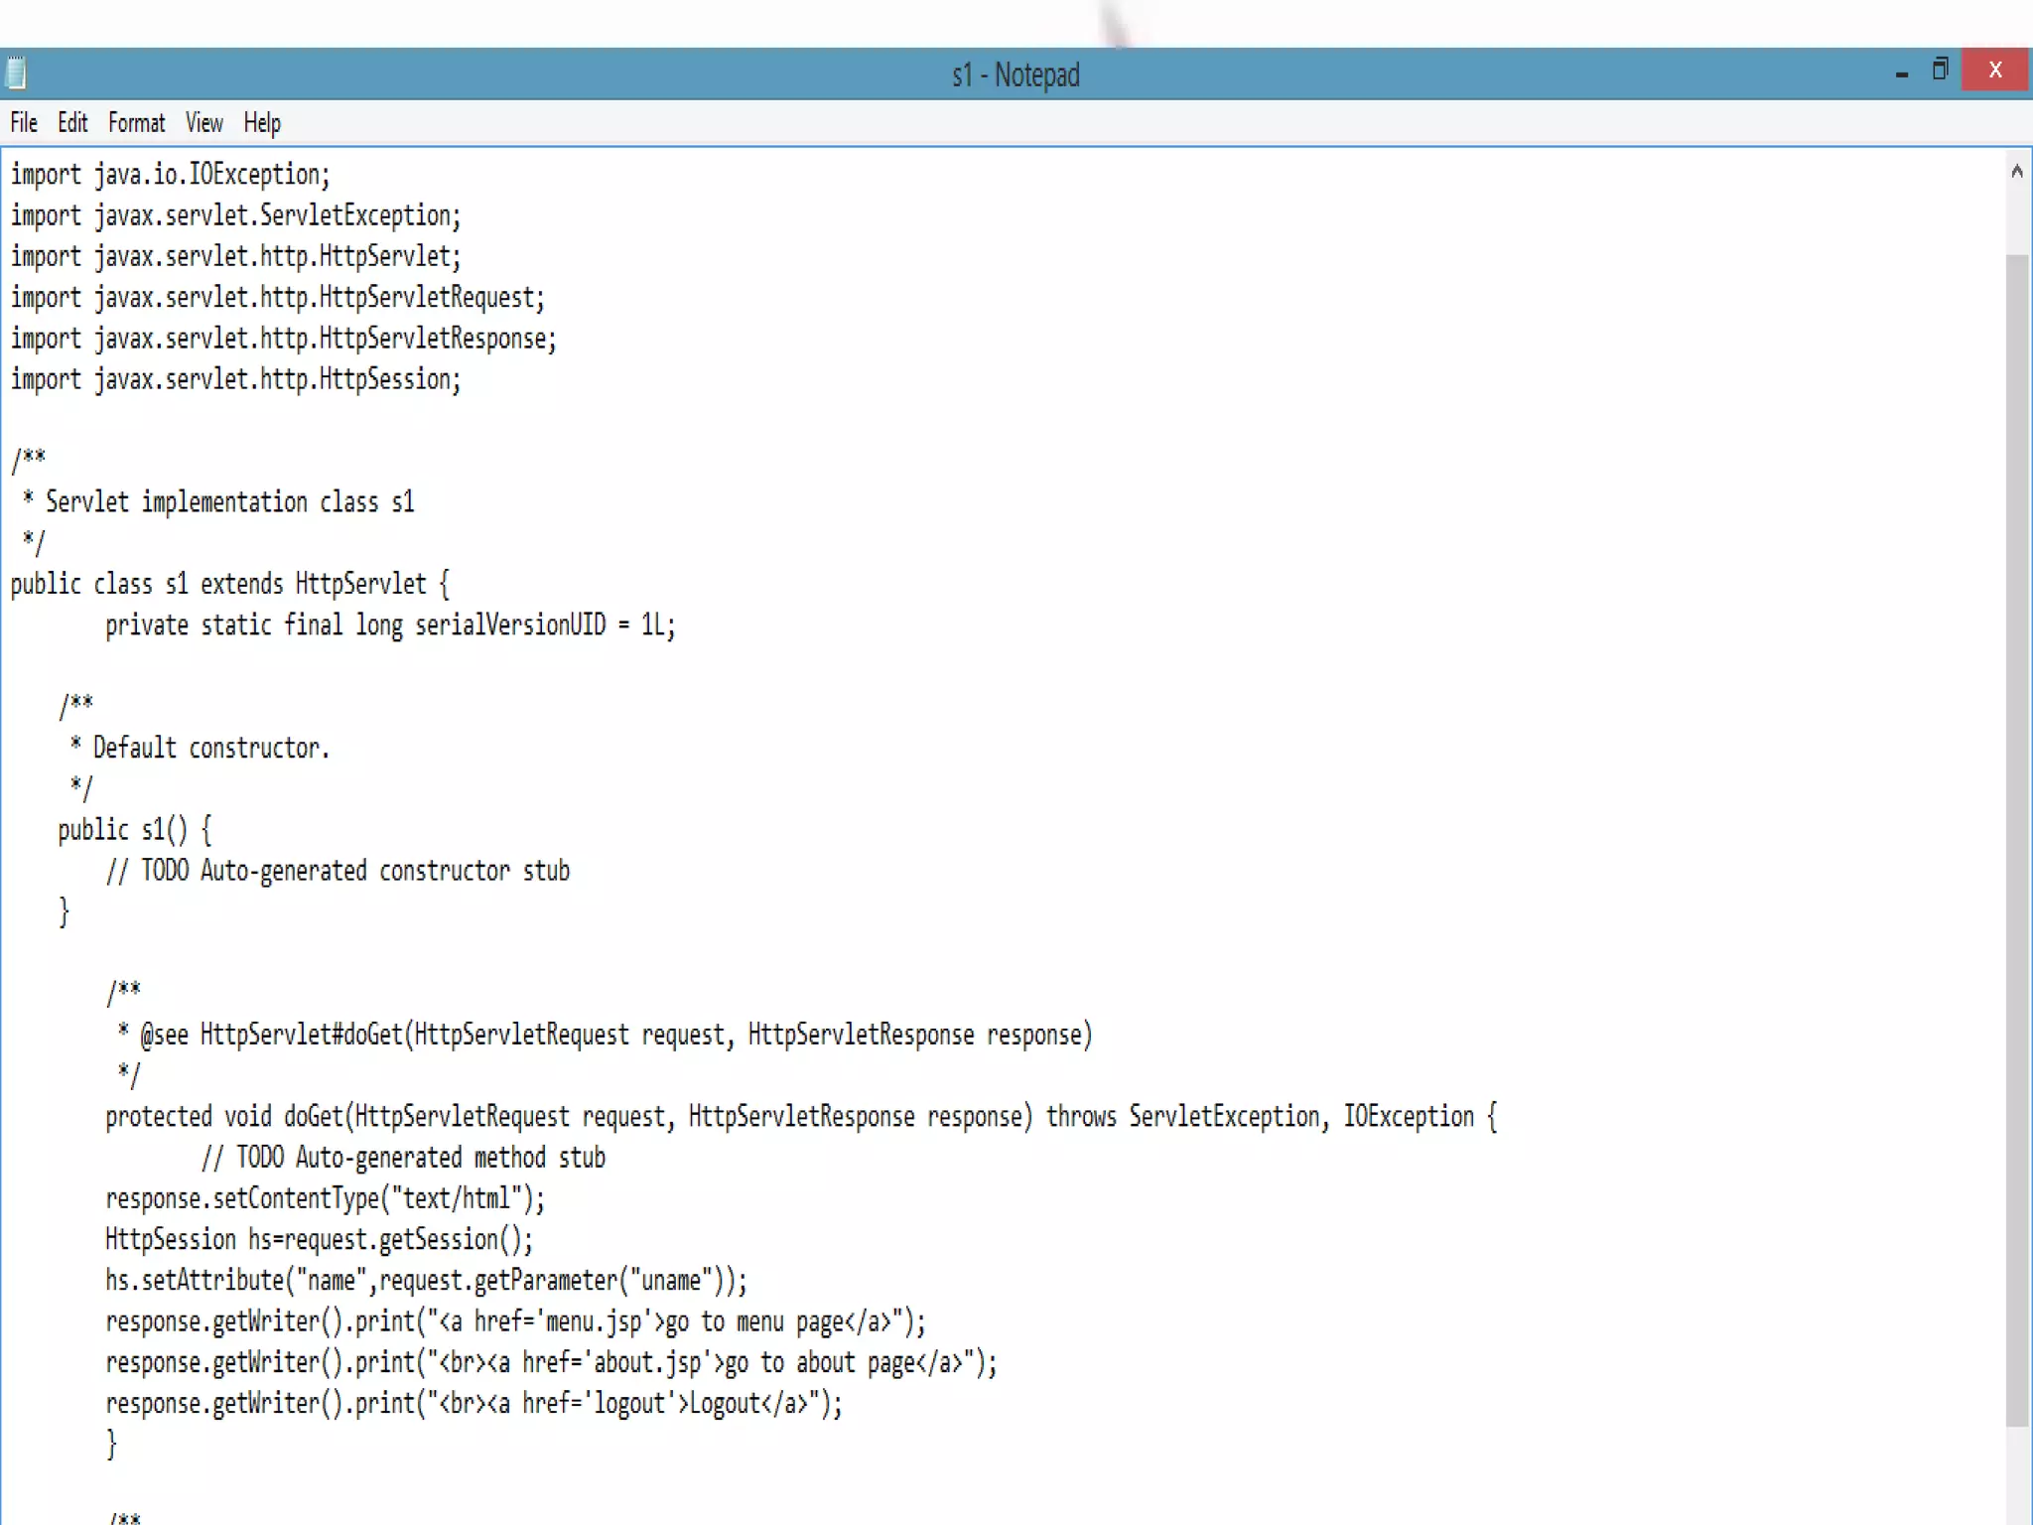
Task: Place cursor in the import java.io.IOException line
Action: click(170, 175)
